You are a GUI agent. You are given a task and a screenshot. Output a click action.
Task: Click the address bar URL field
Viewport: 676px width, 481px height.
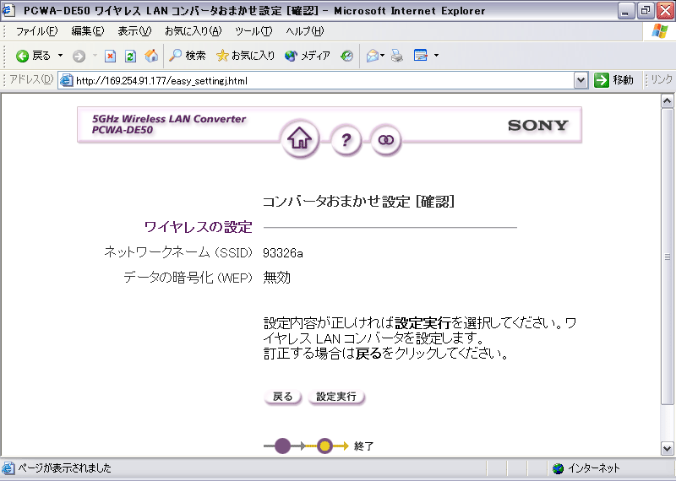pos(324,80)
